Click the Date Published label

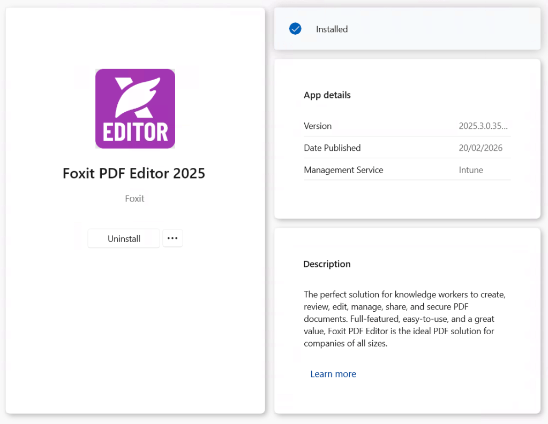(x=332, y=148)
